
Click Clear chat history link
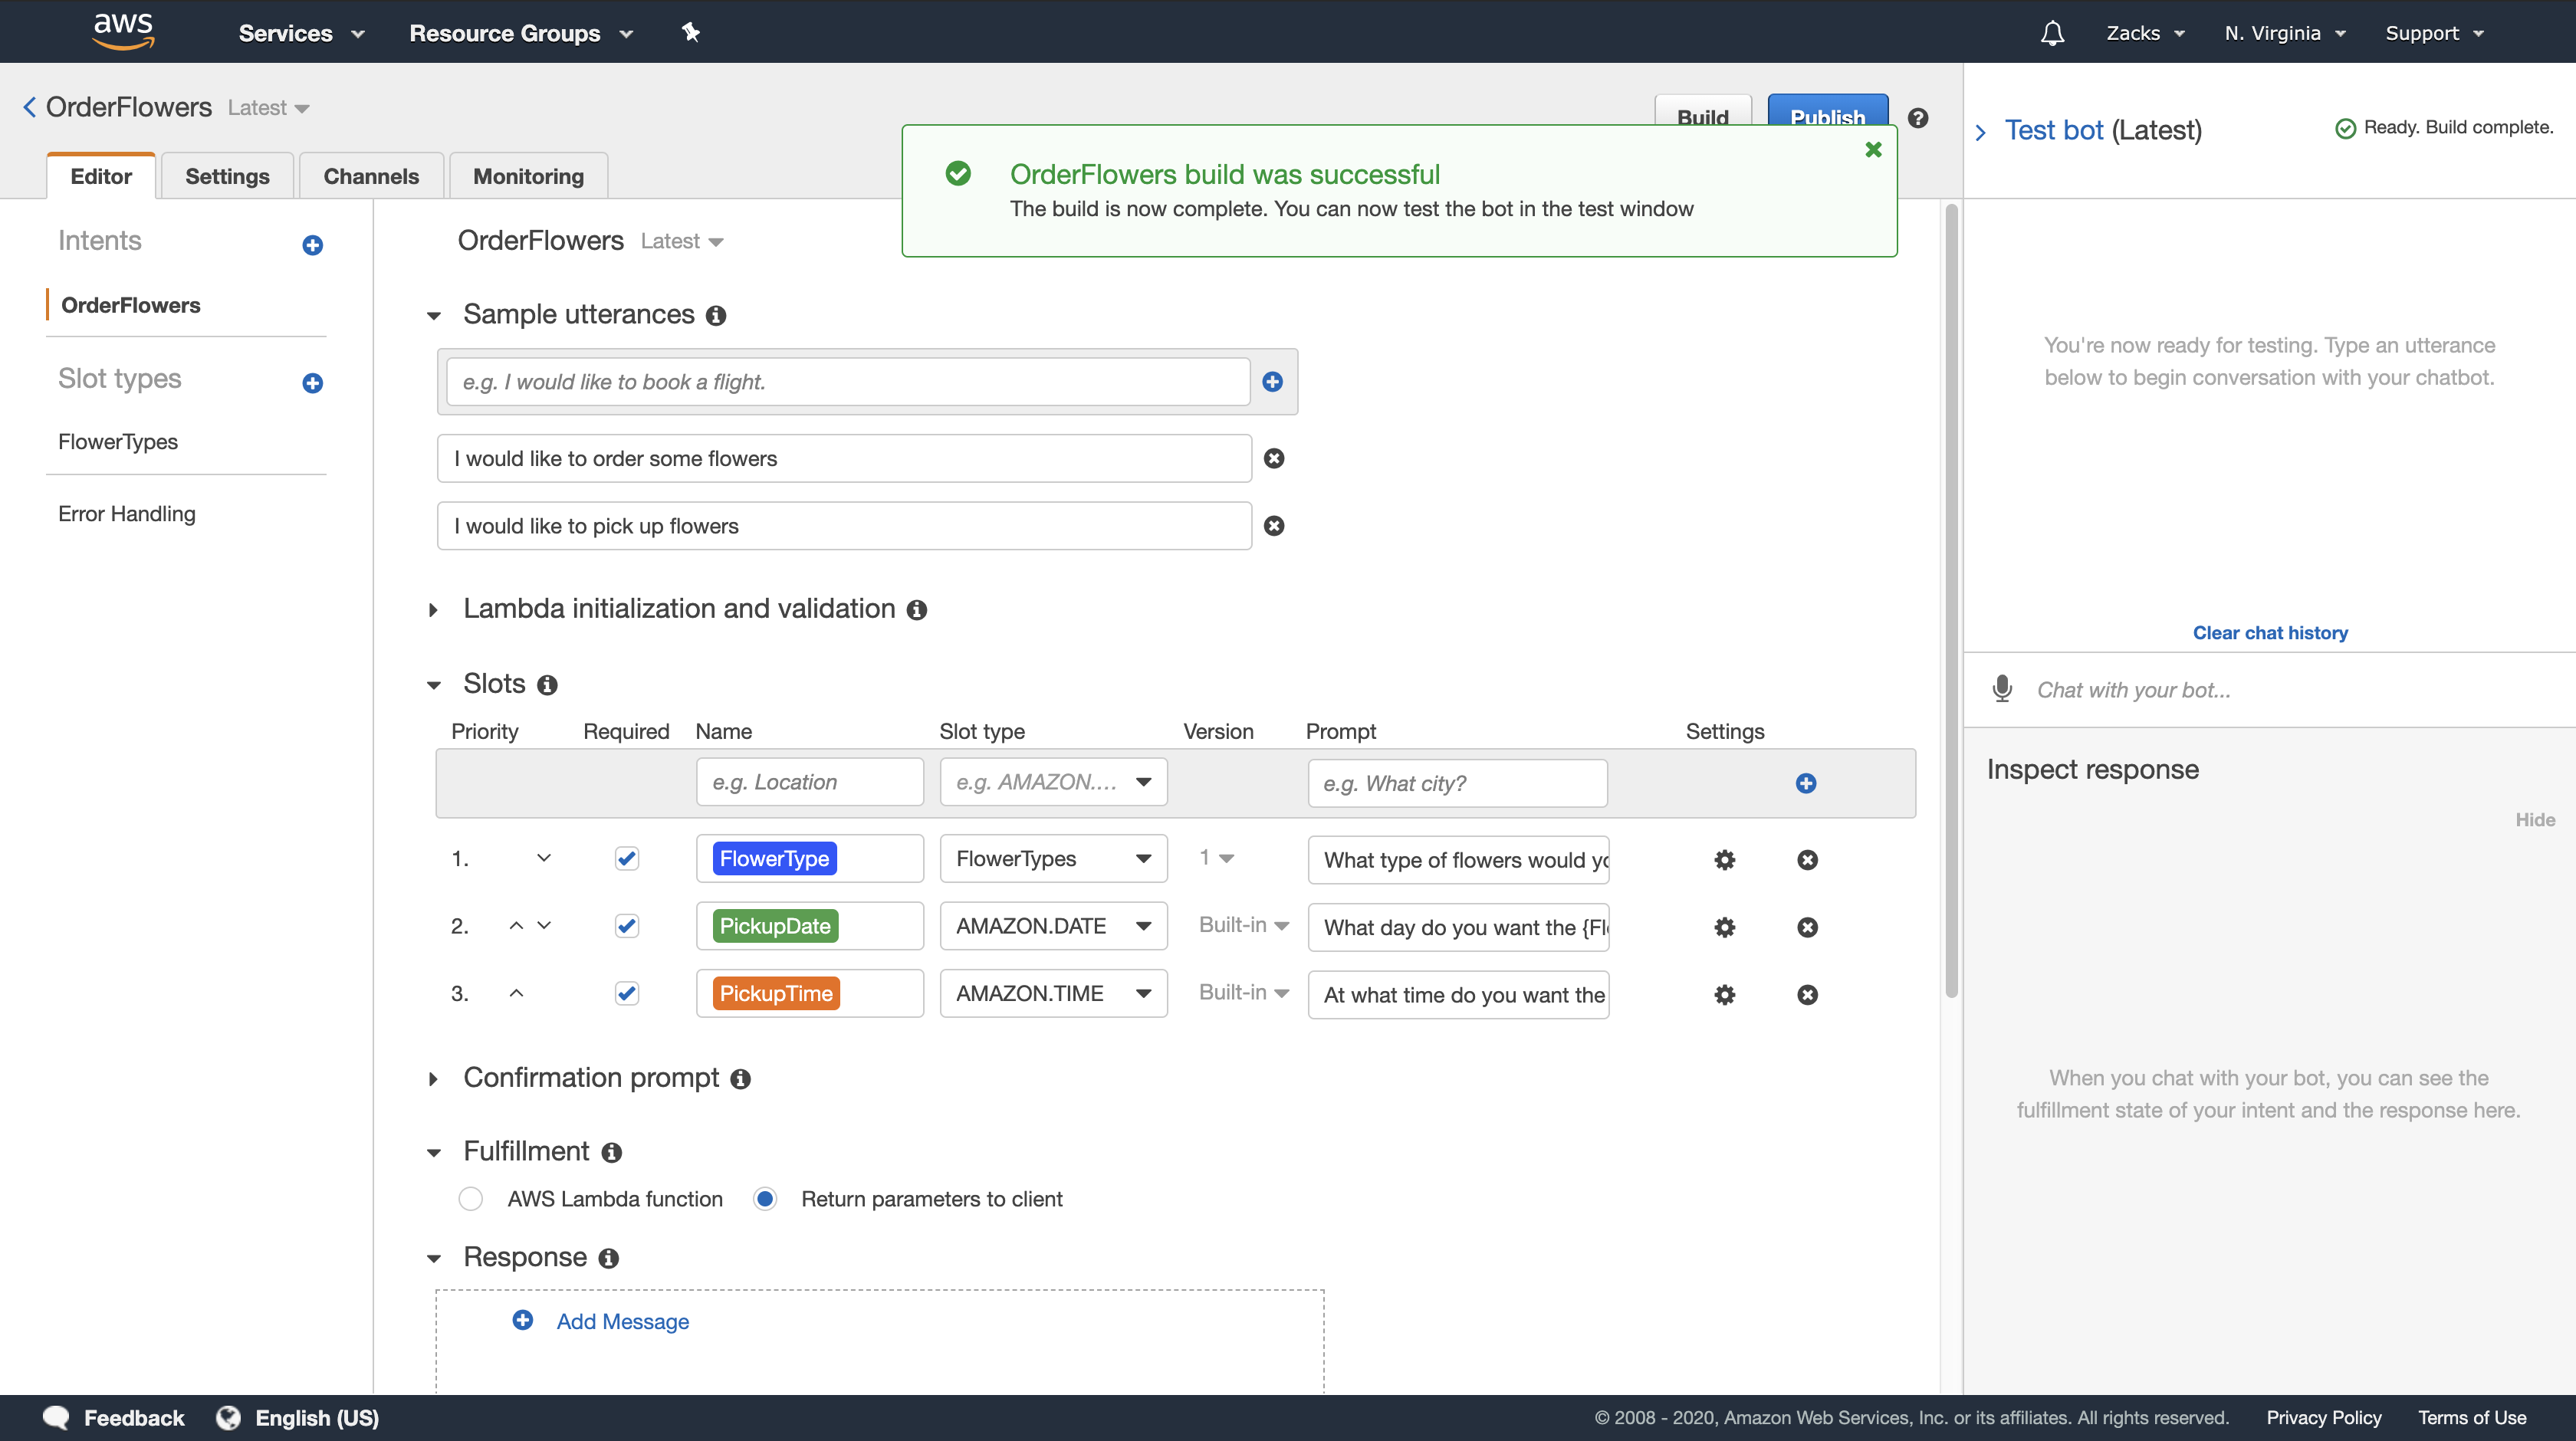point(2269,633)
